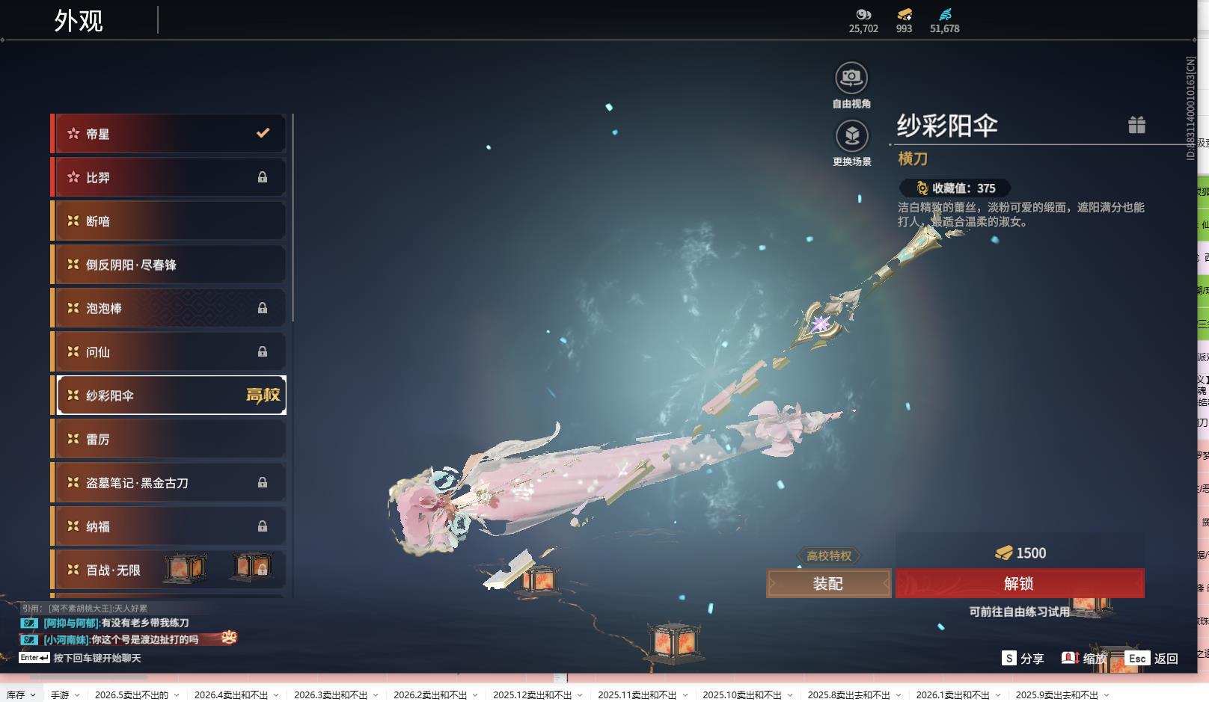Switch to 2026.1卖出和不出 sheet tab
This screenshot has height=702, width=1209.
tap(952, 695)
